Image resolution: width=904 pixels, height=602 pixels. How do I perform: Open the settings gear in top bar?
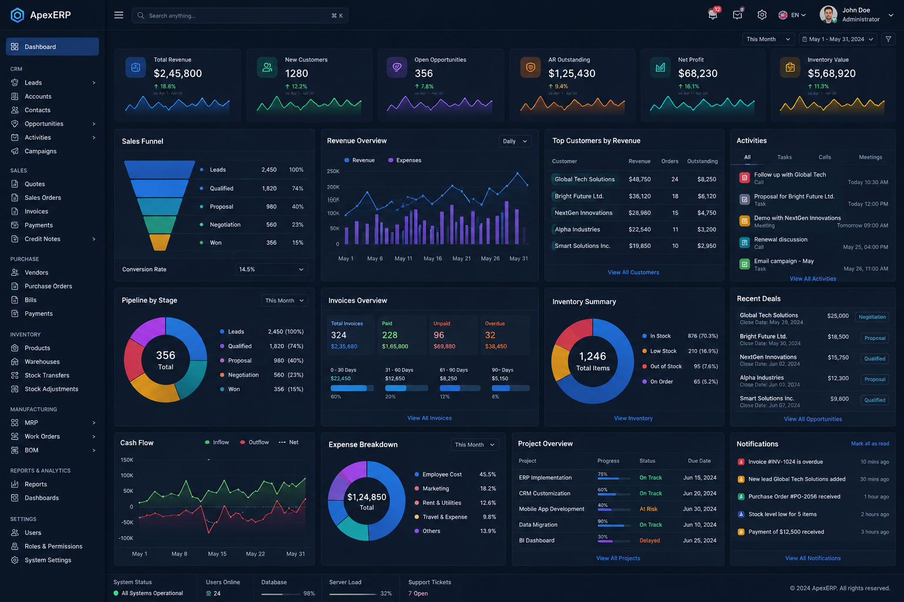pos(762,15)
